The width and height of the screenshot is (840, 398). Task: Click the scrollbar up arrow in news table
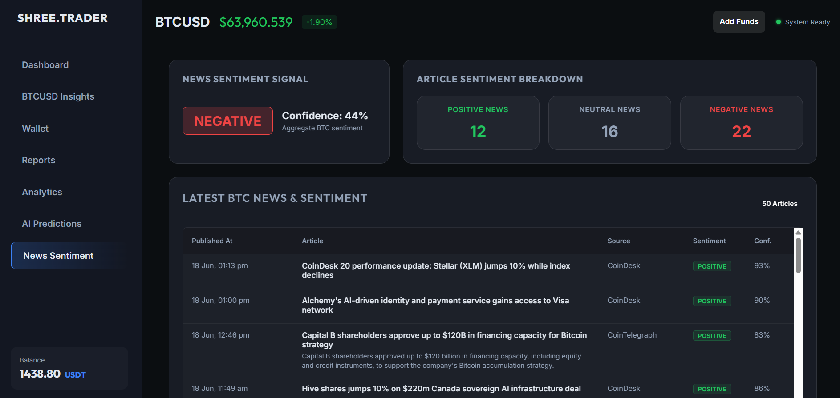(x=799, y=233)
